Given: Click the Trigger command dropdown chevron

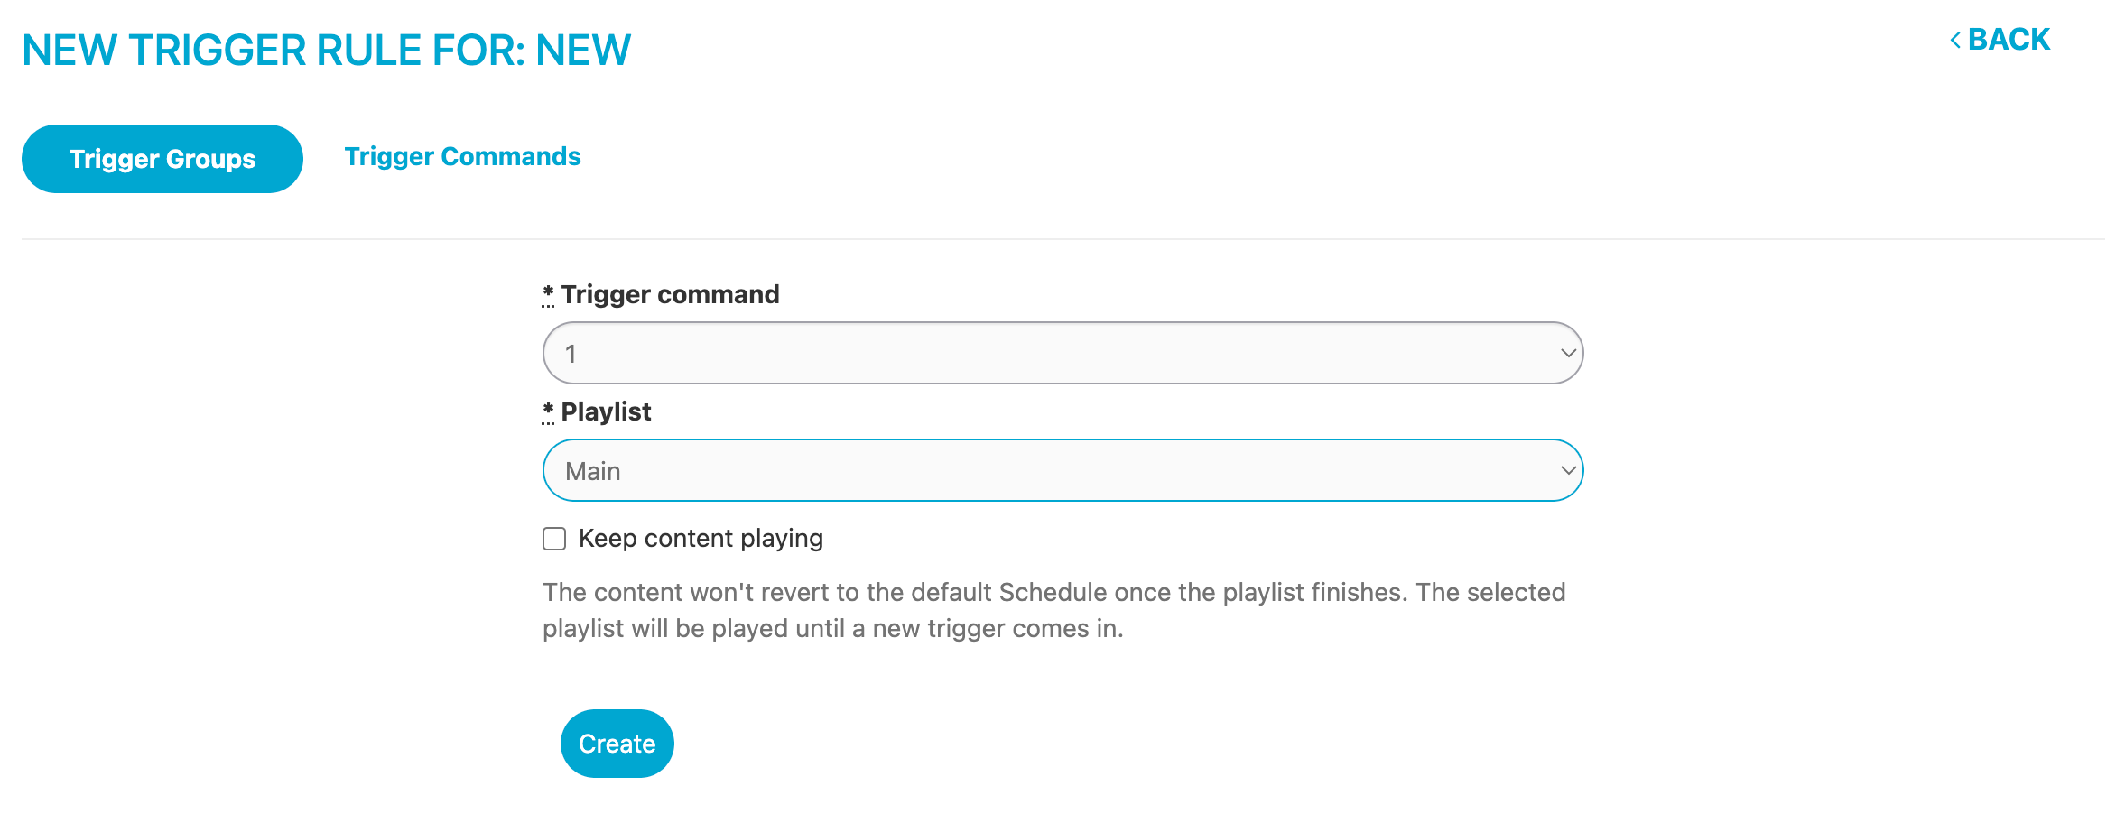Looking at the screenshot, I should [x=1567, y=353].
